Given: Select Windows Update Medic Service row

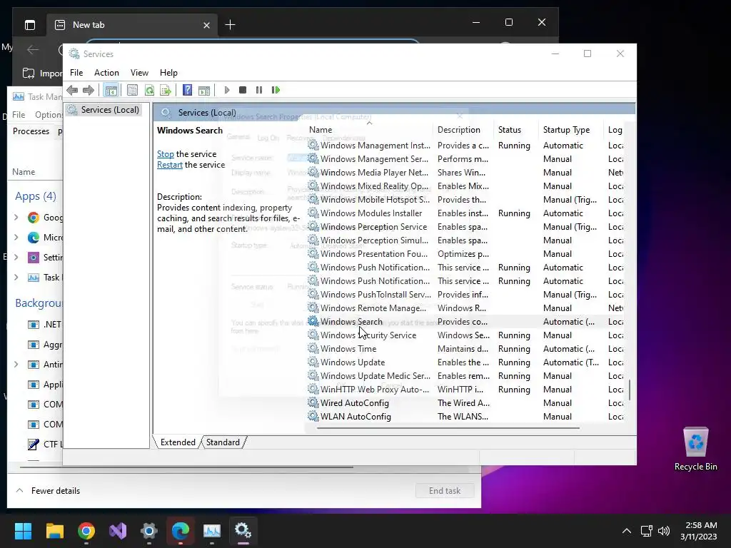Looking at the screenshot, I should click(x=465, y=375).
